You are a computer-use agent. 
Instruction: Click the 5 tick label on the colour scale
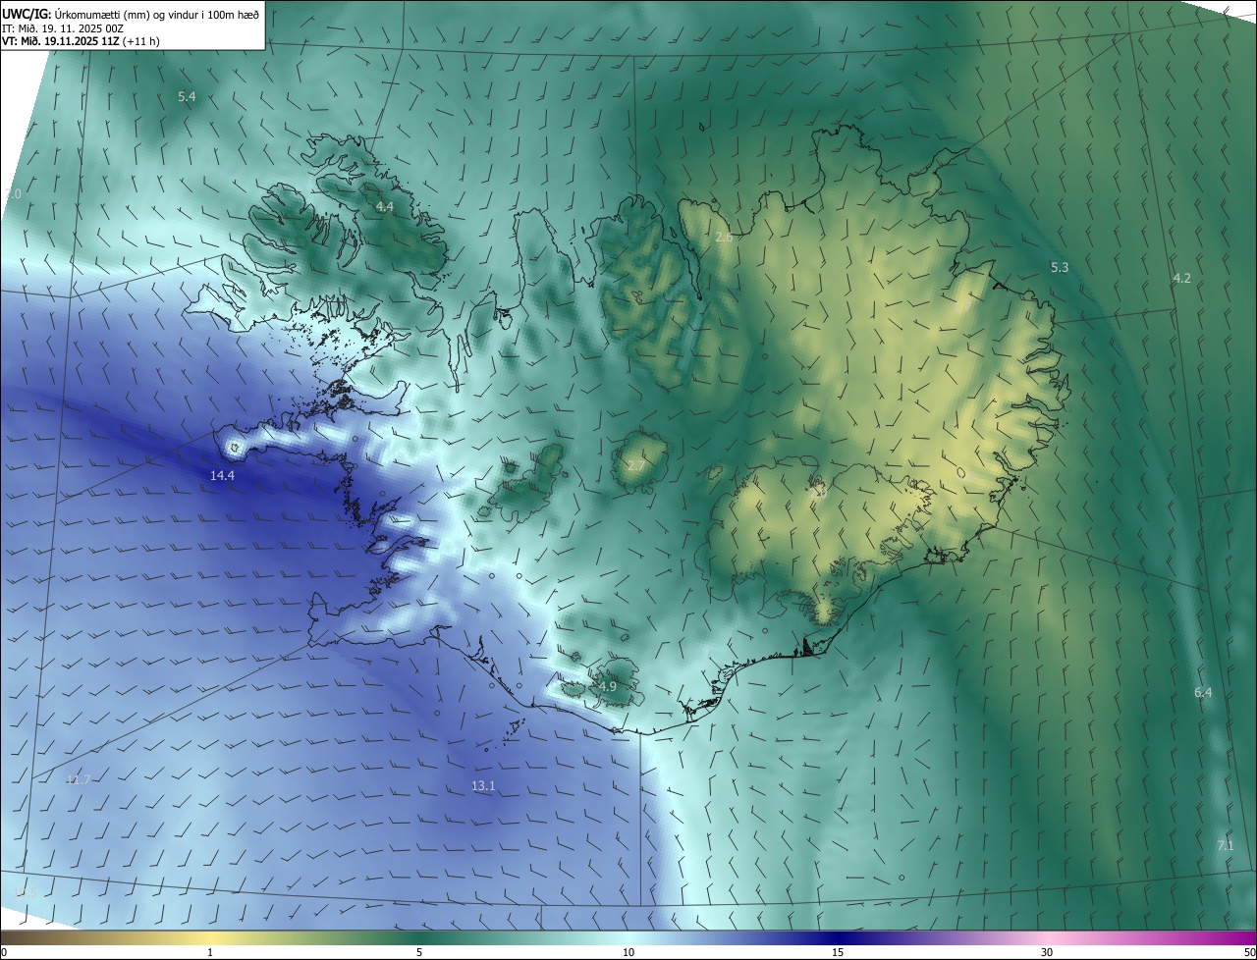point(419,953)
